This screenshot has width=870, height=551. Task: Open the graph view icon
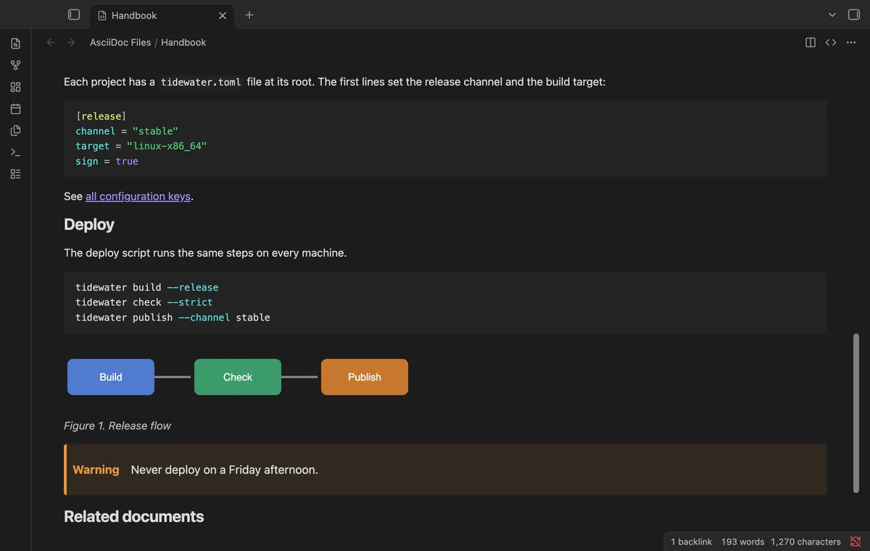[15, 65]
